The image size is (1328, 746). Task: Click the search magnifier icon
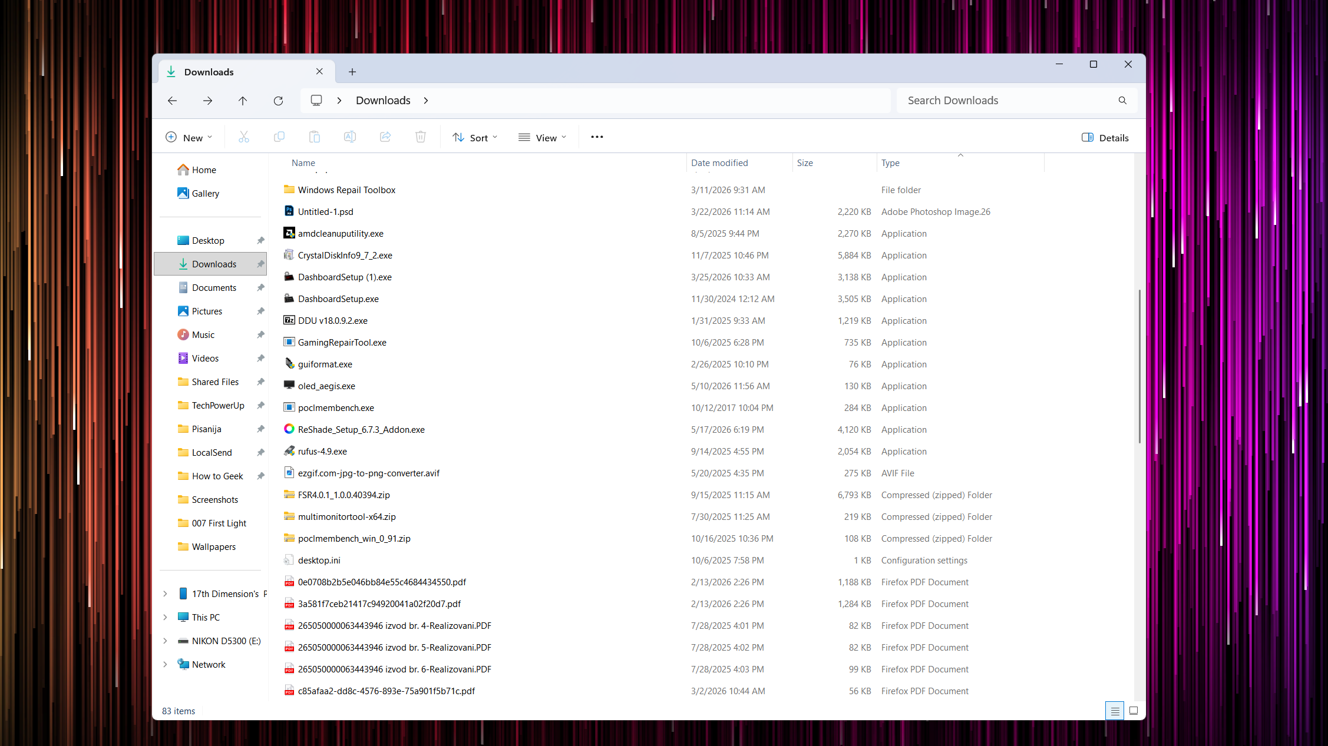1122,101
